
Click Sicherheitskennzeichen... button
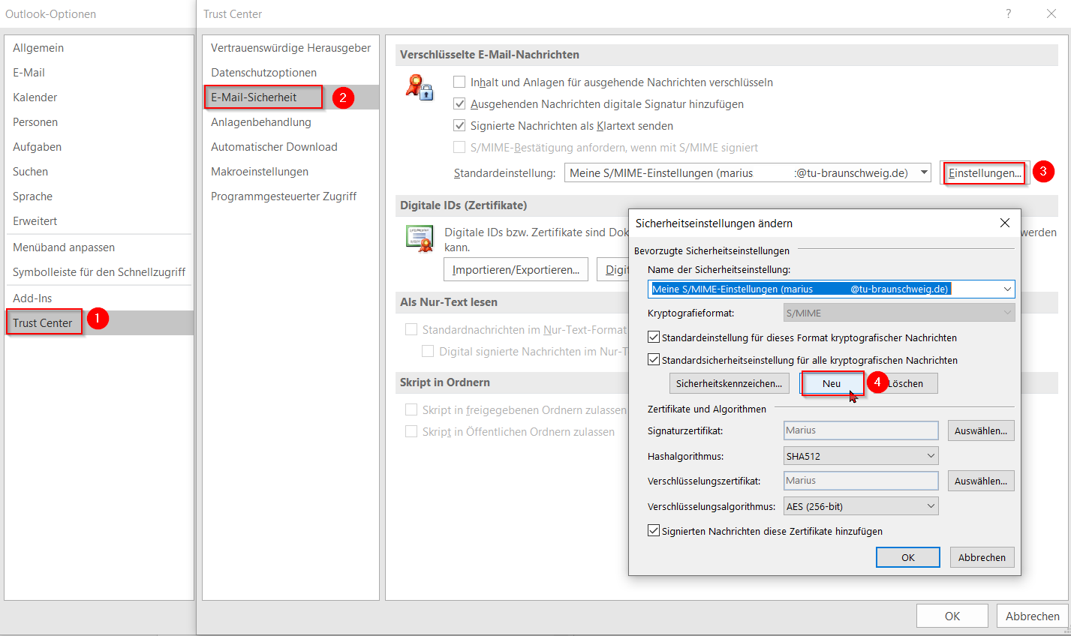[x=729, y=383]
